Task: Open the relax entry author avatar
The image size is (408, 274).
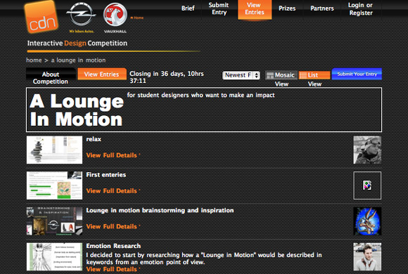Action: (367, 150)
